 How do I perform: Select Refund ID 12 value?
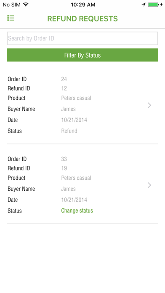tap(64, 88)
